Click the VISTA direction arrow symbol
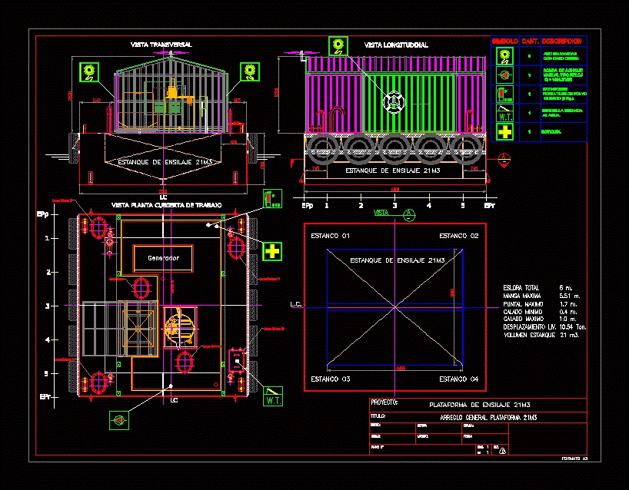Screen dimensions: 629x490 pos(408,215)
